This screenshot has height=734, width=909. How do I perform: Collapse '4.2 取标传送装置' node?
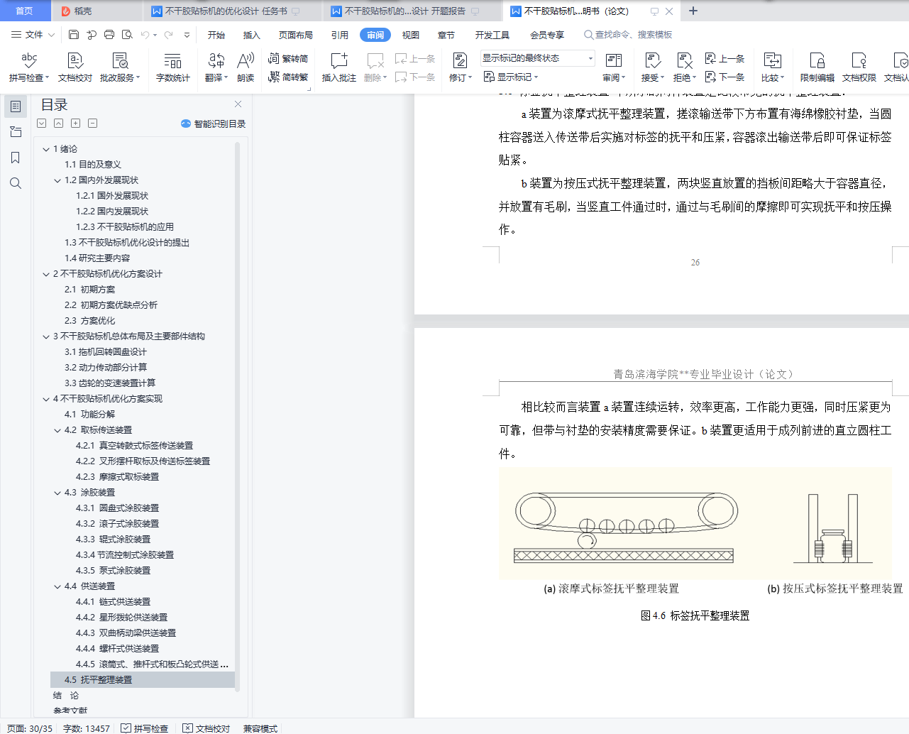57,430
